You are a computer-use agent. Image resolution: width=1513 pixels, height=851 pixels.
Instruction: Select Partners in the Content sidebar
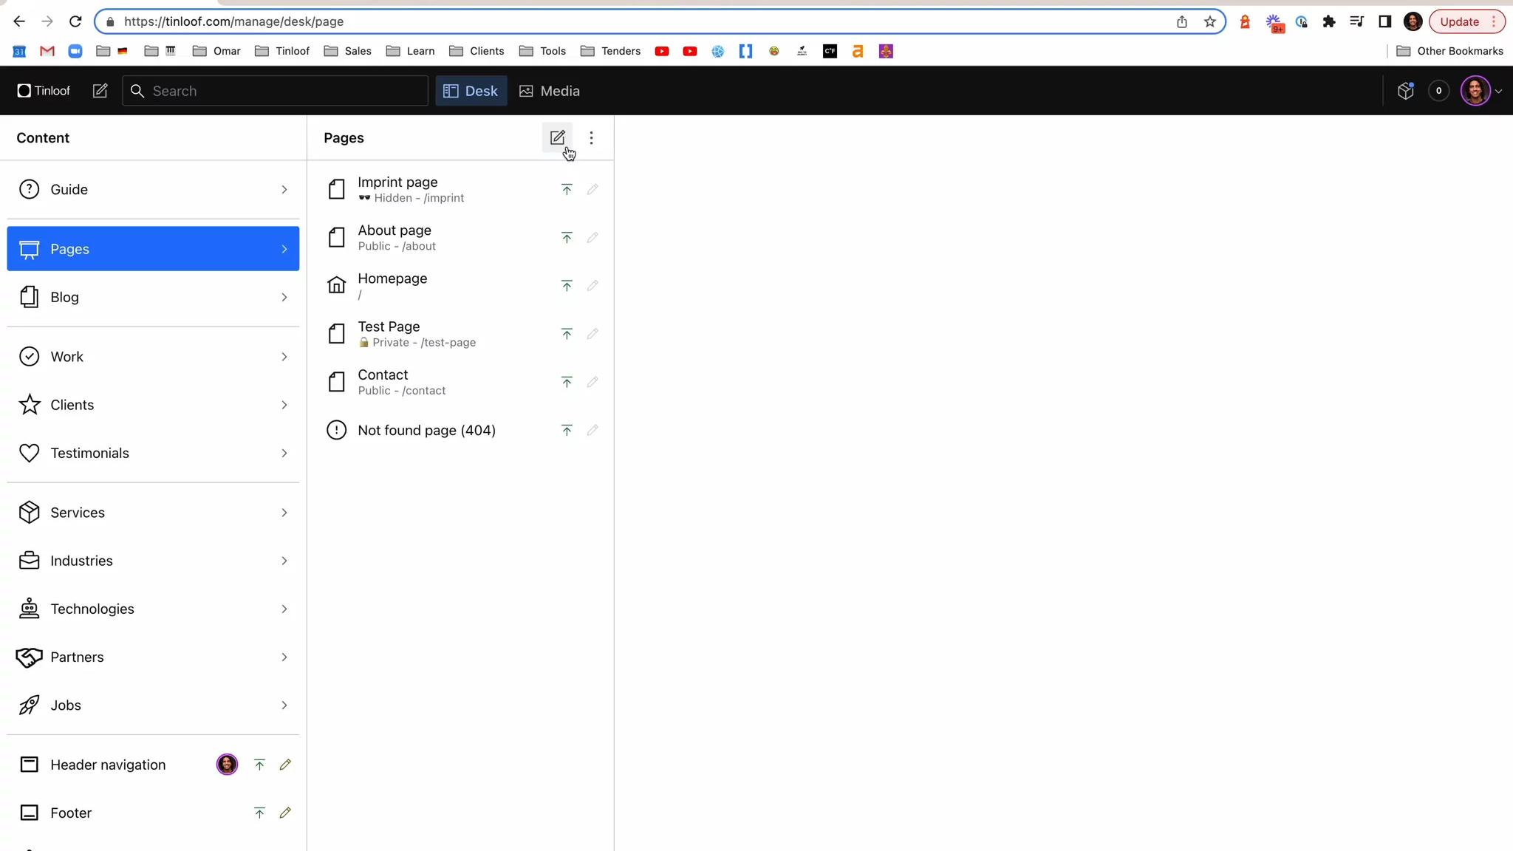[153, 657]
